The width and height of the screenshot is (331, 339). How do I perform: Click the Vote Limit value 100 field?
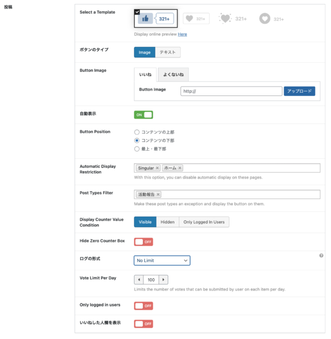point(151,280)
